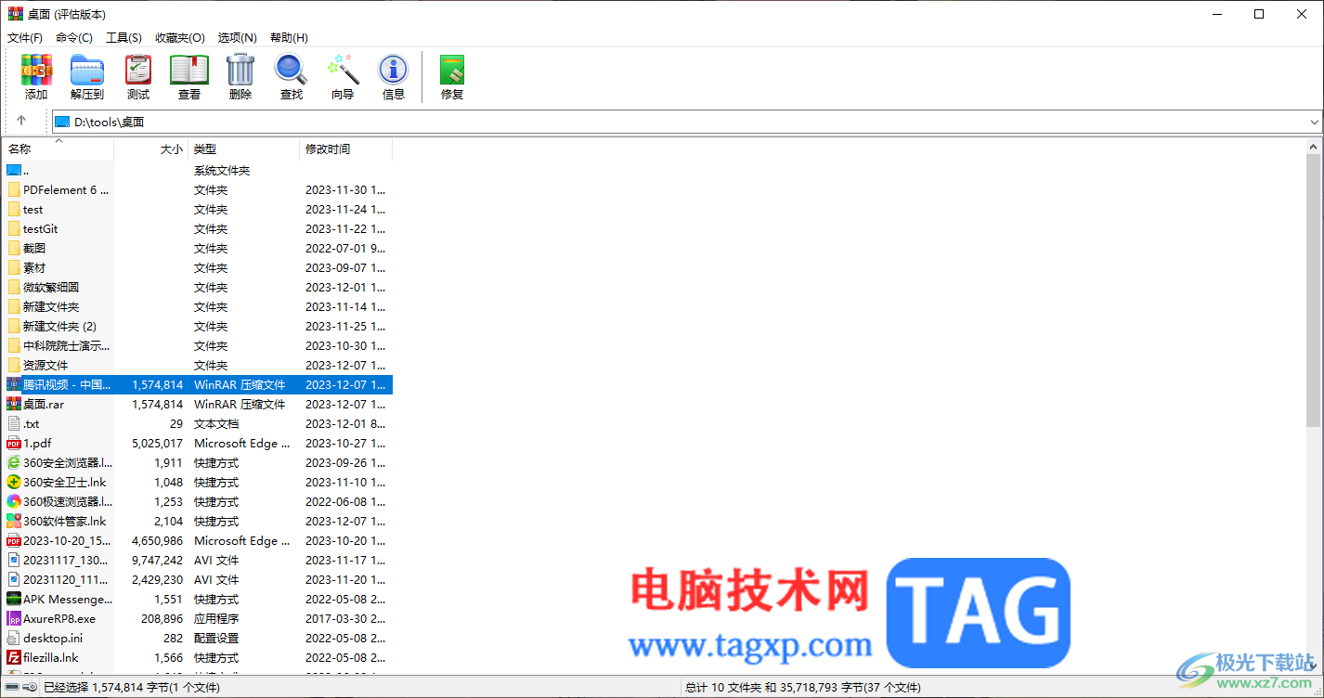This screenshot has height=698, width=1324.
Task: Click the vertical scrollbar thumb of file list
Action: [x=1314, y=291]
